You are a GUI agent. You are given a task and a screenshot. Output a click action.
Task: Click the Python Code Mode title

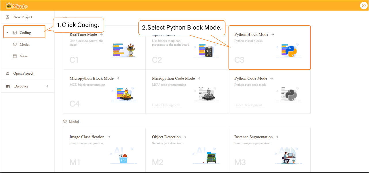[x=251, y=78]
